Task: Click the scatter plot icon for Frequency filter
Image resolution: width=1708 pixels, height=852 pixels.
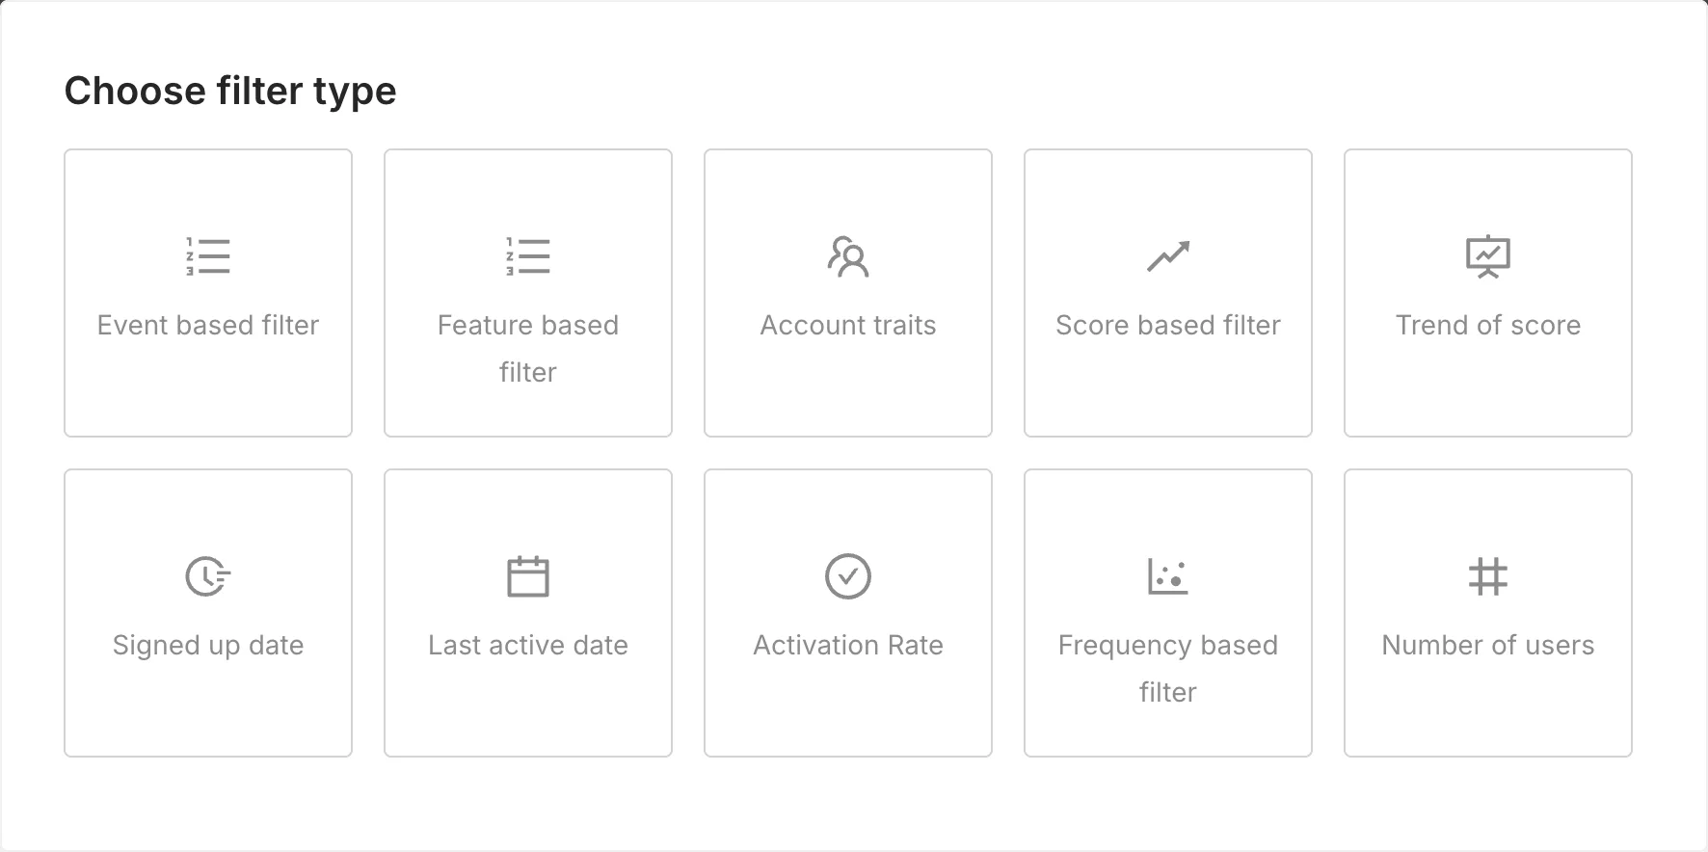Action: [1168, 576]
